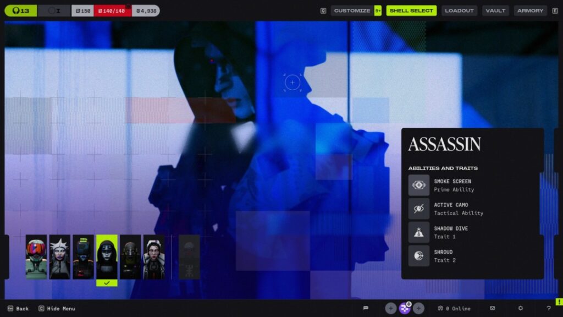Select the highlighted Assassin shell portrait
Image resolution: width=563 pixels, height=317 pixels.
pyautogui.click(x=107, y=257)
